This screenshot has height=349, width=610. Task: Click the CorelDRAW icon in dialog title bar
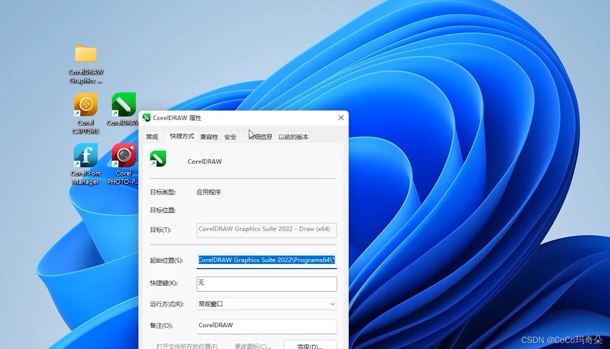[147, 118]
